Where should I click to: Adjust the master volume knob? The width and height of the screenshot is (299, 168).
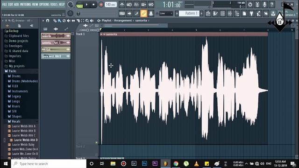pos(71,5)
